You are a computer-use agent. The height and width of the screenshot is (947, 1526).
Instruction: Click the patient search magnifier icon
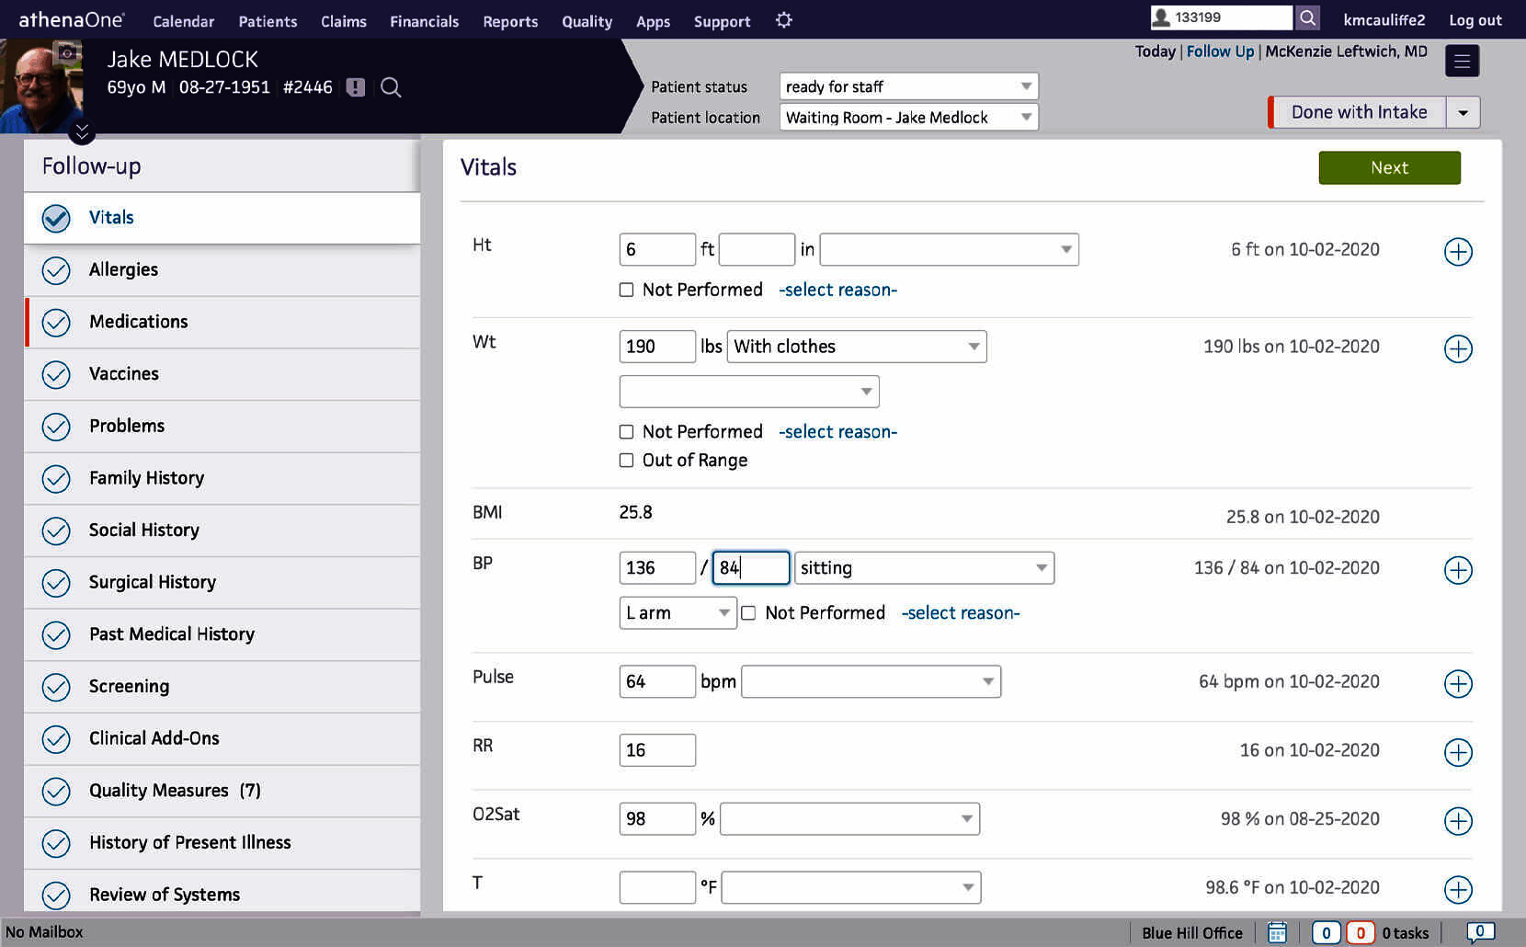pos(391,87)
